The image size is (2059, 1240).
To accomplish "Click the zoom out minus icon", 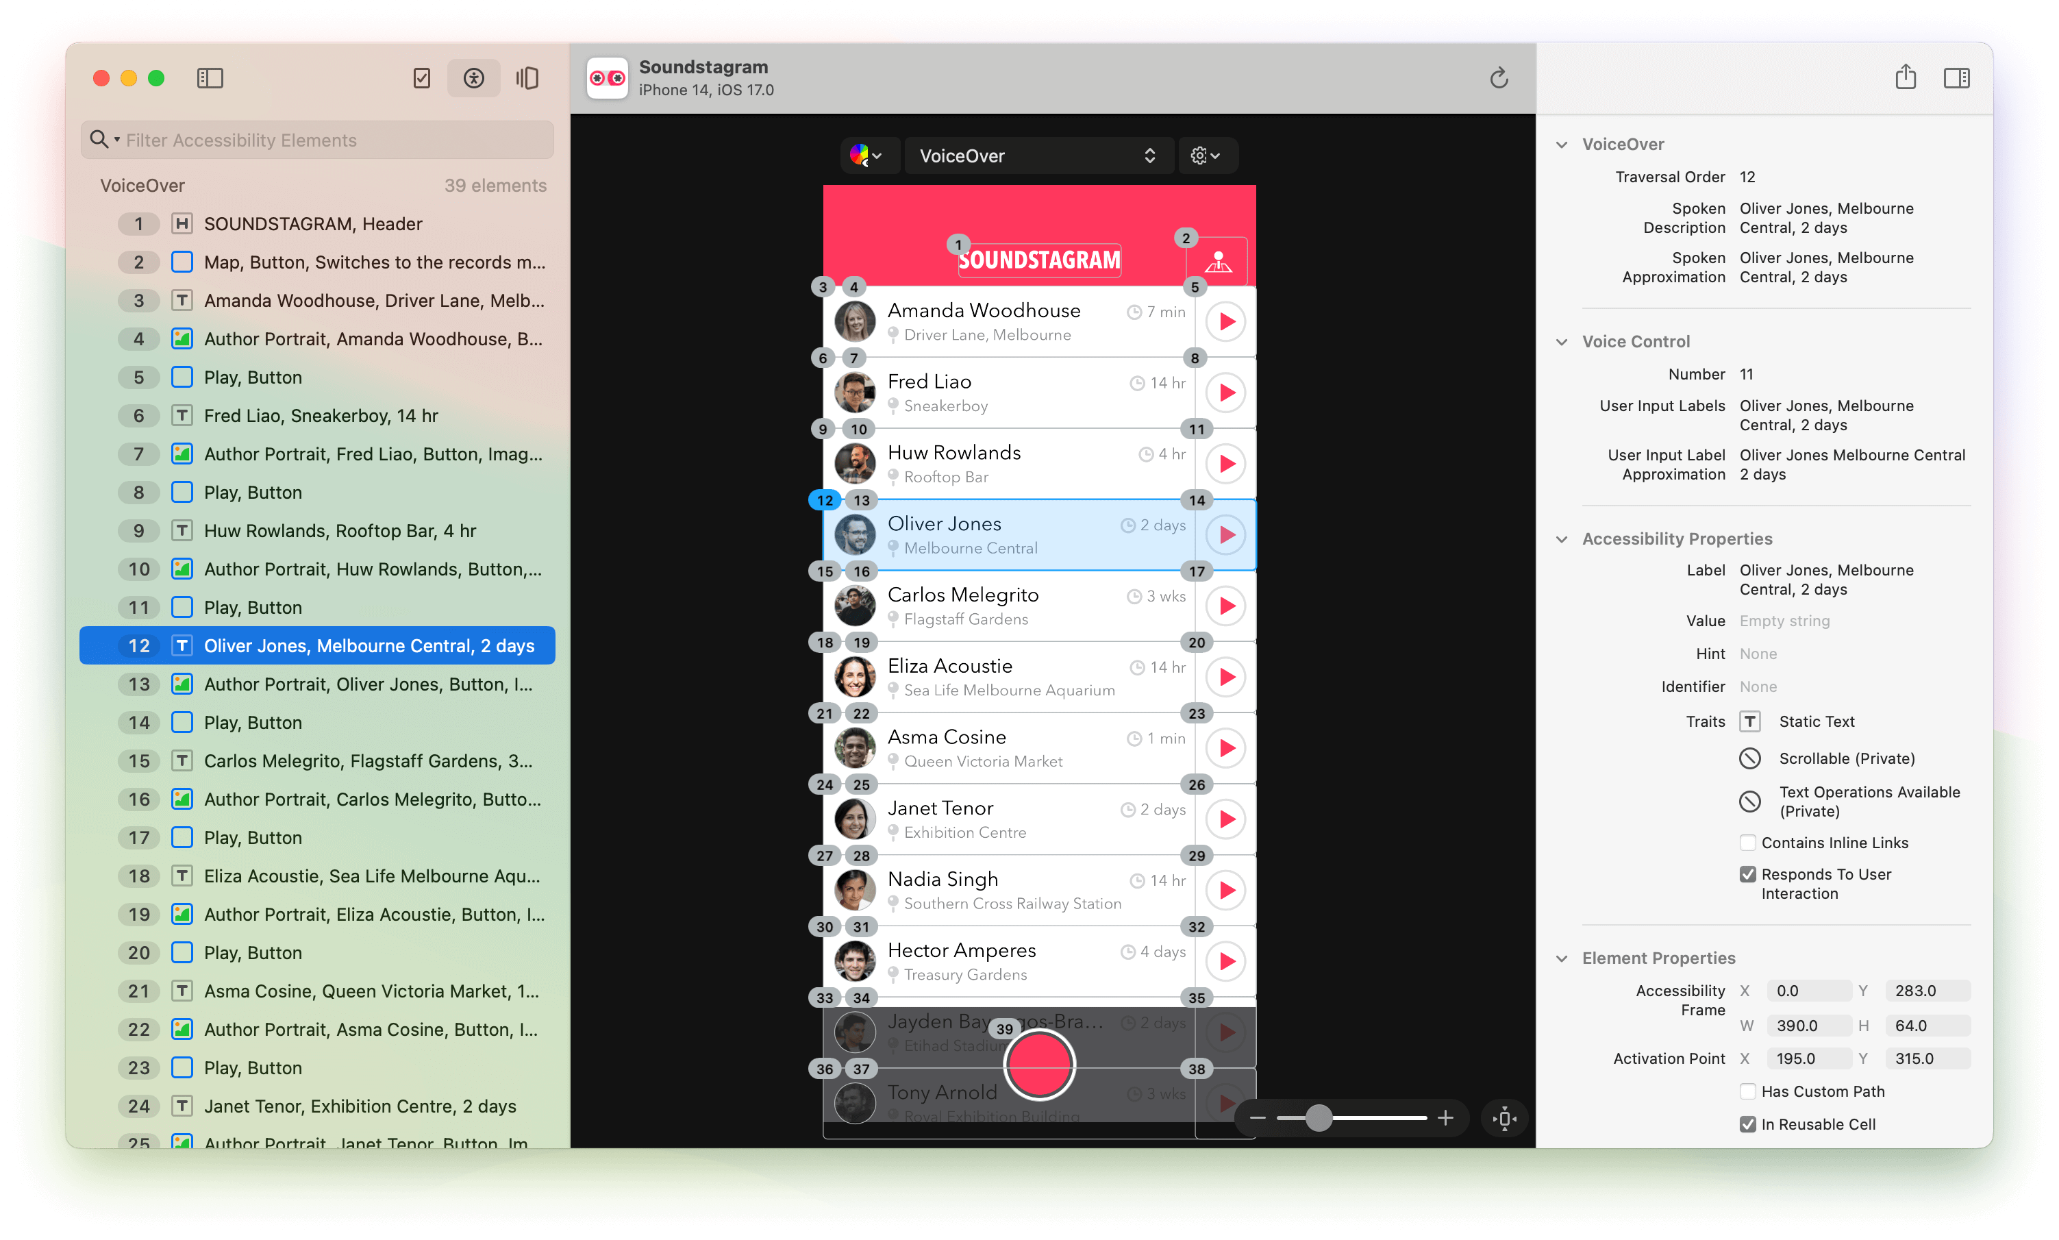I will [x=1258, y=1118].
